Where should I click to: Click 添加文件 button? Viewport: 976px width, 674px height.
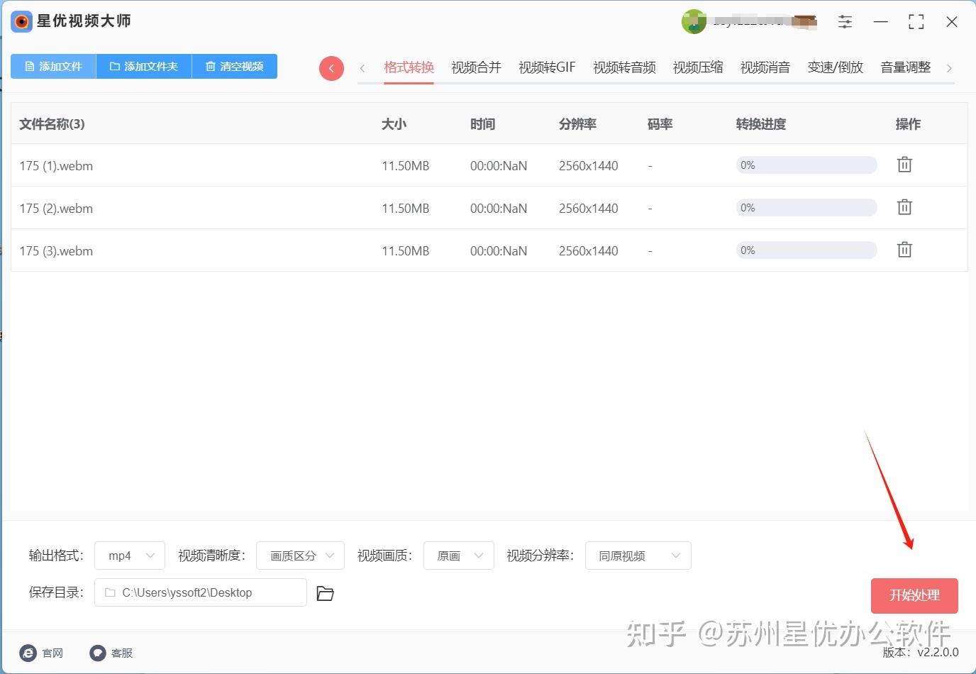(53, 66)
